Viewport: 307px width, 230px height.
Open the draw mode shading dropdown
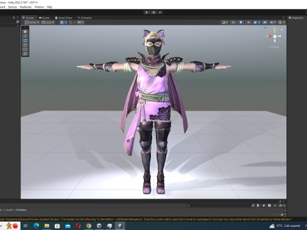click(x=224, y=22)
